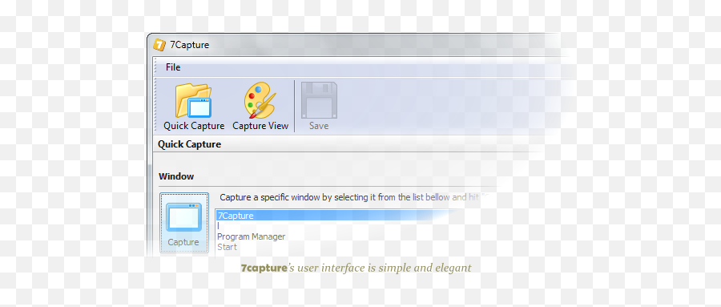The width and height of the screenshot is (721, 307).
Task: Open the File menu
Action: pos(173,67)
